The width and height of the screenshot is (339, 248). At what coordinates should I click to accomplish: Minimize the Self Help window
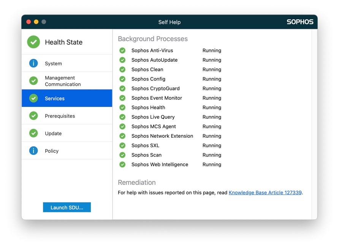tap(36, 22)
